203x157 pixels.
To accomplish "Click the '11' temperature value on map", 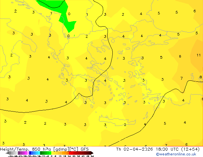I will tap(199, 55).
